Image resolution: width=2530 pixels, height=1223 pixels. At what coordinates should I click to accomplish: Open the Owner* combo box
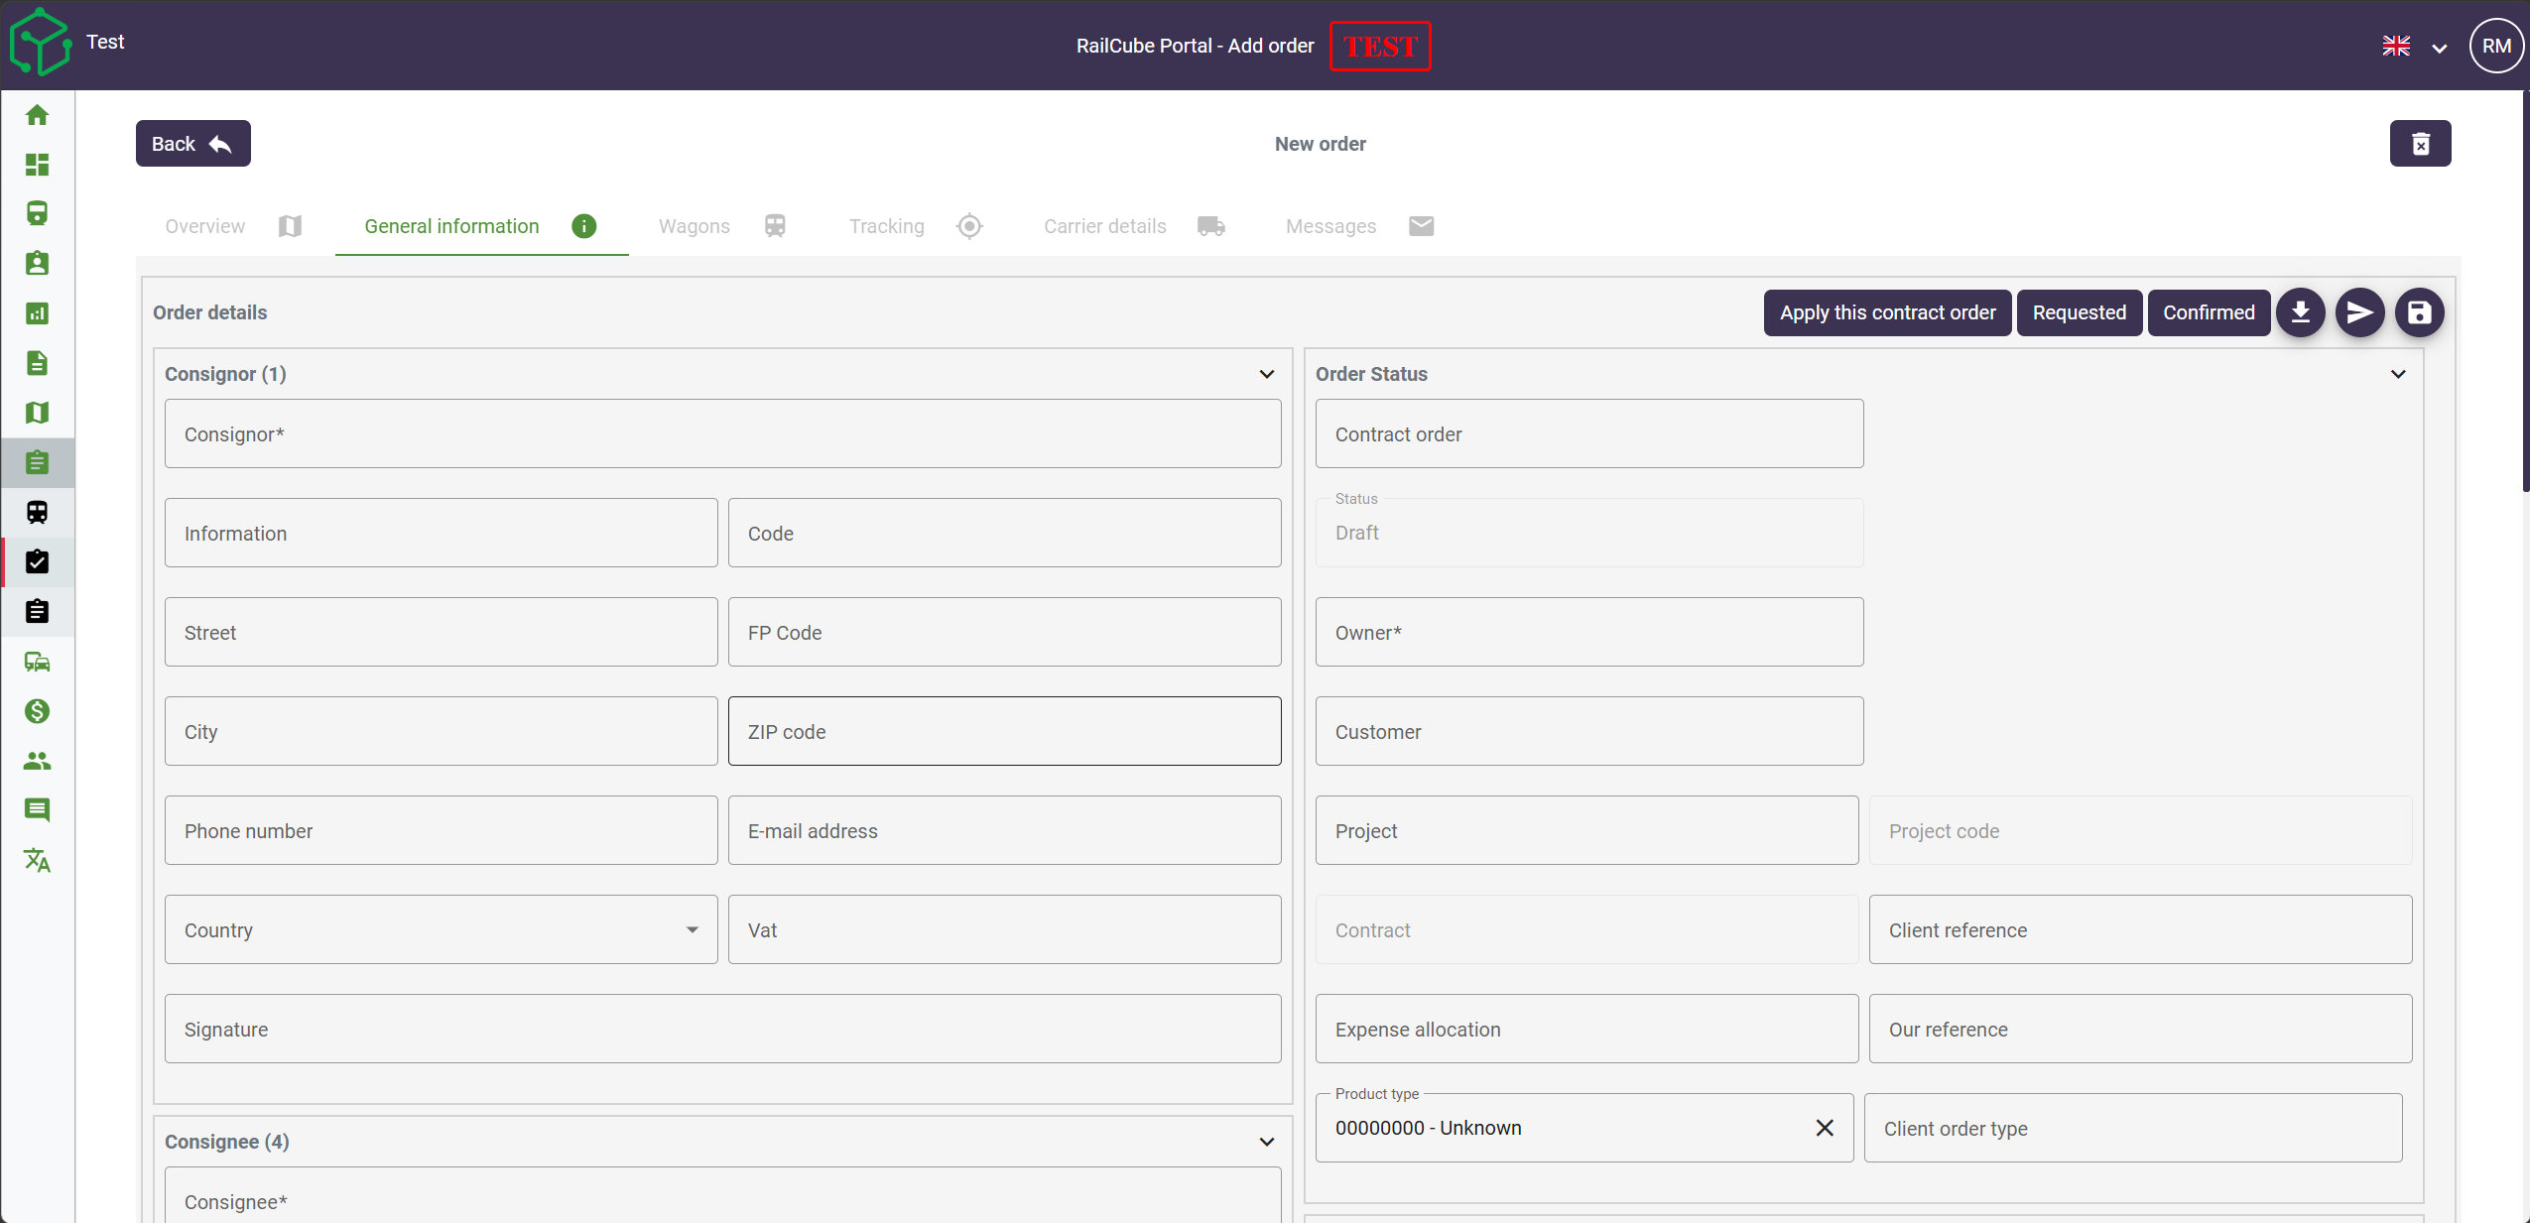(x=1588, y=632)
